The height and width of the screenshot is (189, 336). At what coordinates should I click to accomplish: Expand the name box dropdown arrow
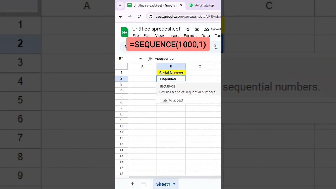[x=140, y=59]
